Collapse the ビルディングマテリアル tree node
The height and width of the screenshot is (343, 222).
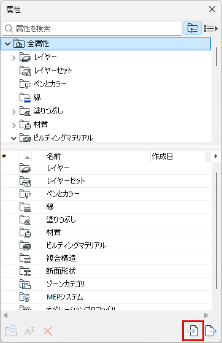click(x=13, y=138)
